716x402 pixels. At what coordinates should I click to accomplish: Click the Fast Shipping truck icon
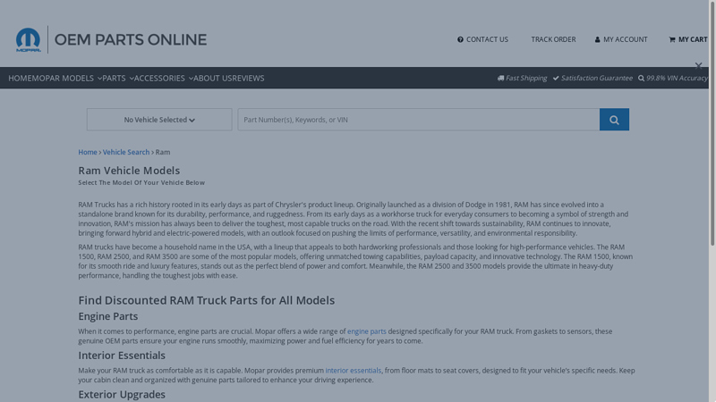500,78
